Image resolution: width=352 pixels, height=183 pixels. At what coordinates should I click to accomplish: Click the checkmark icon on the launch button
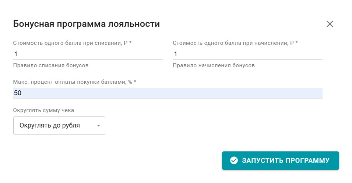pyautogui.click(x=233, y=160)
